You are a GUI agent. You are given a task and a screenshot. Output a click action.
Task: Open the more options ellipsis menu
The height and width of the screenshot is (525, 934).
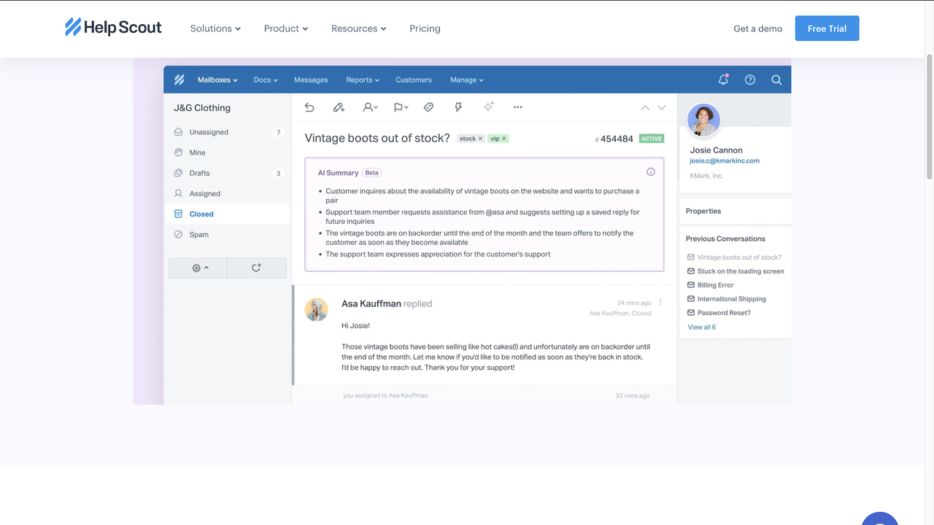(517, 107)
